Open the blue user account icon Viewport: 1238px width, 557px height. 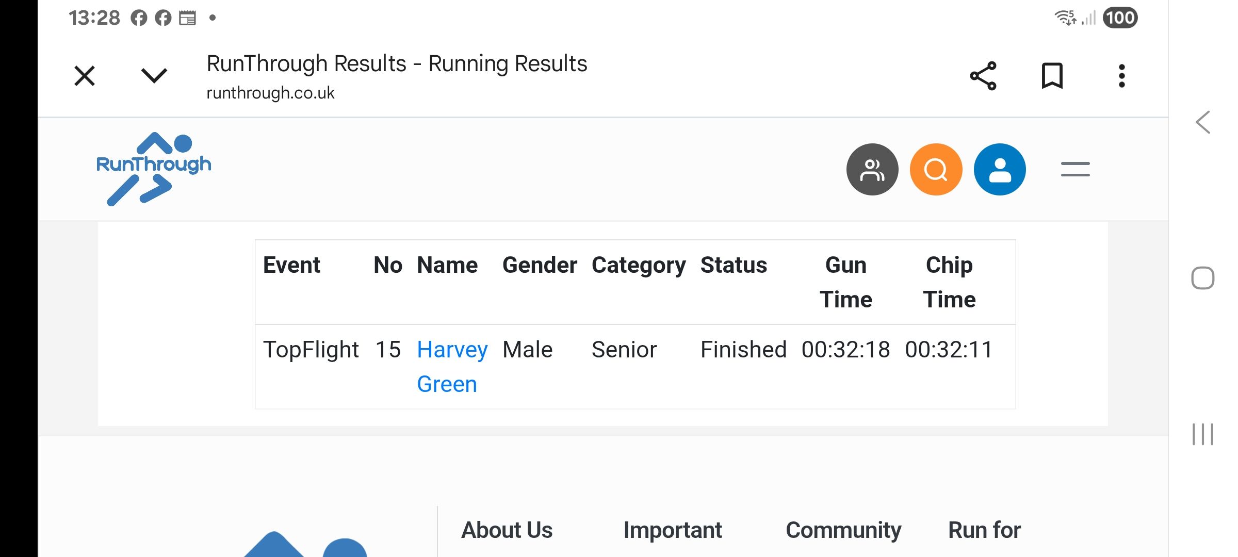point(1000,170)
